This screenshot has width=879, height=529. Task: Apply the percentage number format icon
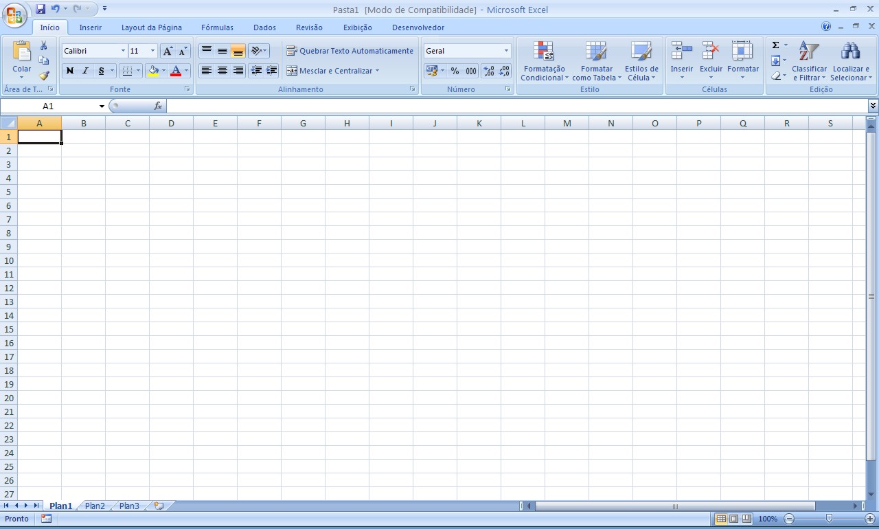pyautogui.click(x=454, y=70)
